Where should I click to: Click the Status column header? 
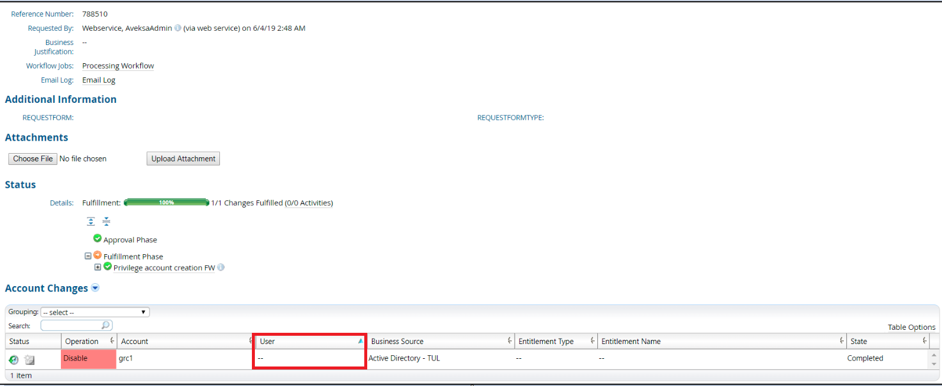[x=33, y=341]
